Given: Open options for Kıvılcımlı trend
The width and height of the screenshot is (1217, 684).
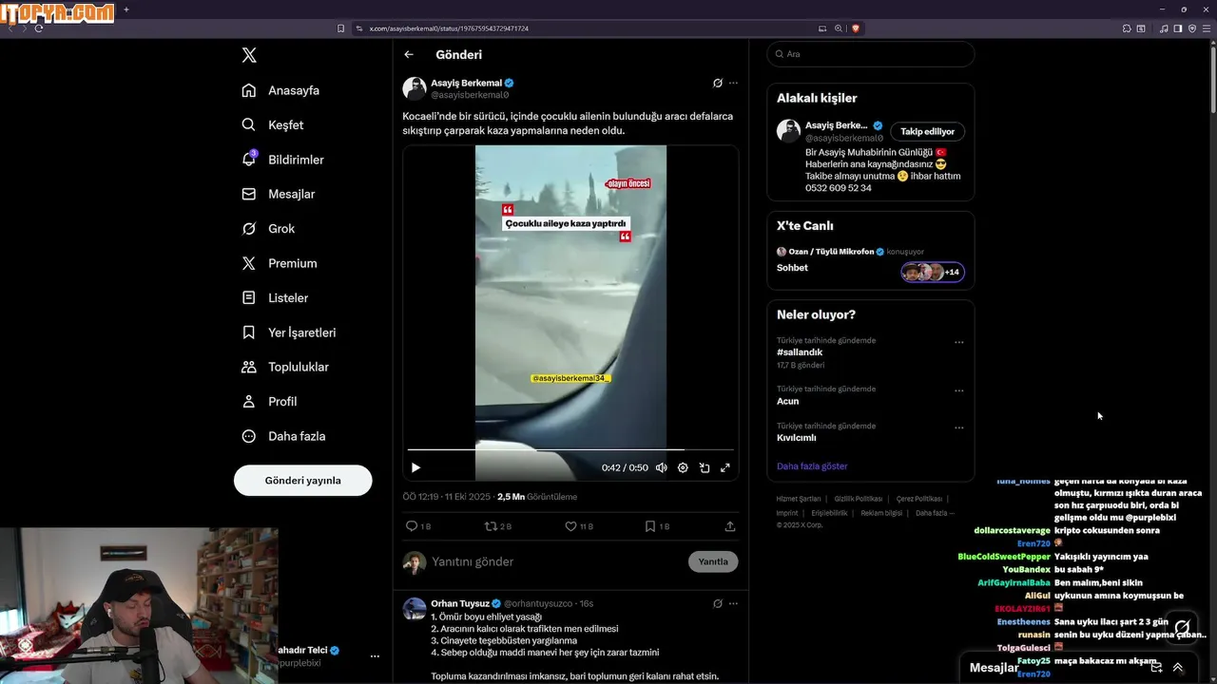Looking at the screenshot, I should coord(958,427).
